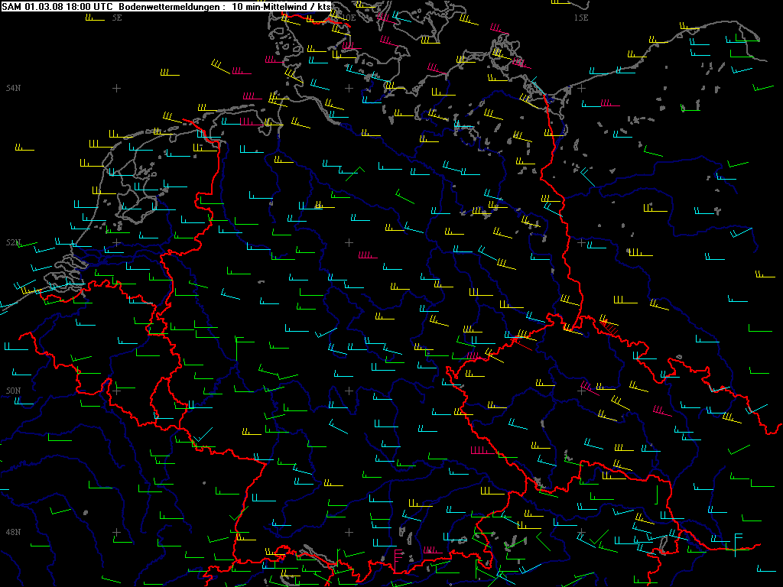Click the '15E' longitude label
This screenshot has height=587, width=783.
tap(580, 17)
